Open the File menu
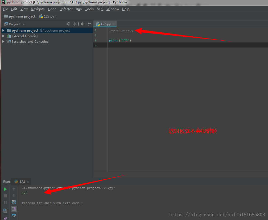The image size is (268, 220). point(6,9)
